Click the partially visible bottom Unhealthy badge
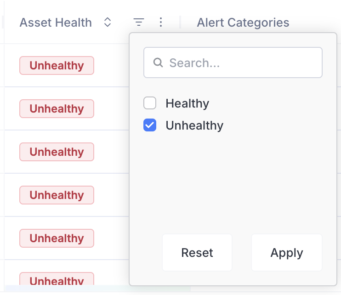The height and width of the screenshot is (295, 341). (57, 279)
